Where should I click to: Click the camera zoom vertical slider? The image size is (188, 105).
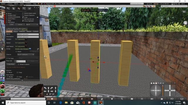click(163, 91)
